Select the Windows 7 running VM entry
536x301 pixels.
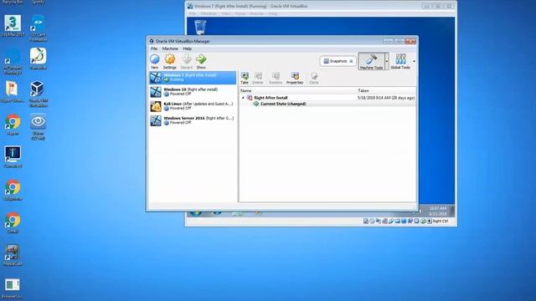click(193, 78)
